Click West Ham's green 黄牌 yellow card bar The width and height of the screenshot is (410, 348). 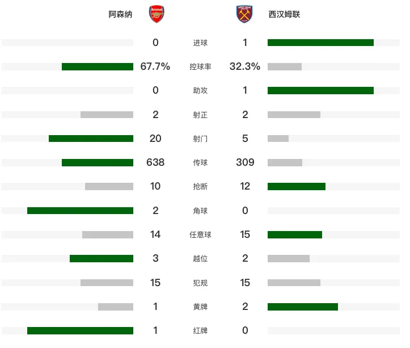(x=303, y=307)
